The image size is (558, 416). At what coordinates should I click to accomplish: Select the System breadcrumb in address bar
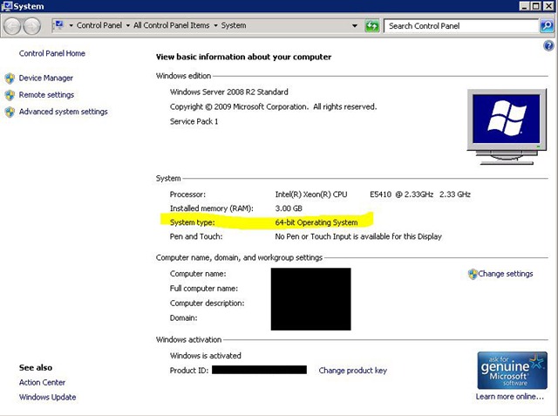pyautogui.click(x=234, y=25)
